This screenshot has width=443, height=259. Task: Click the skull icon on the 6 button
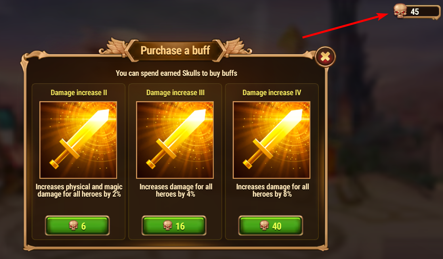click(73, 226)
